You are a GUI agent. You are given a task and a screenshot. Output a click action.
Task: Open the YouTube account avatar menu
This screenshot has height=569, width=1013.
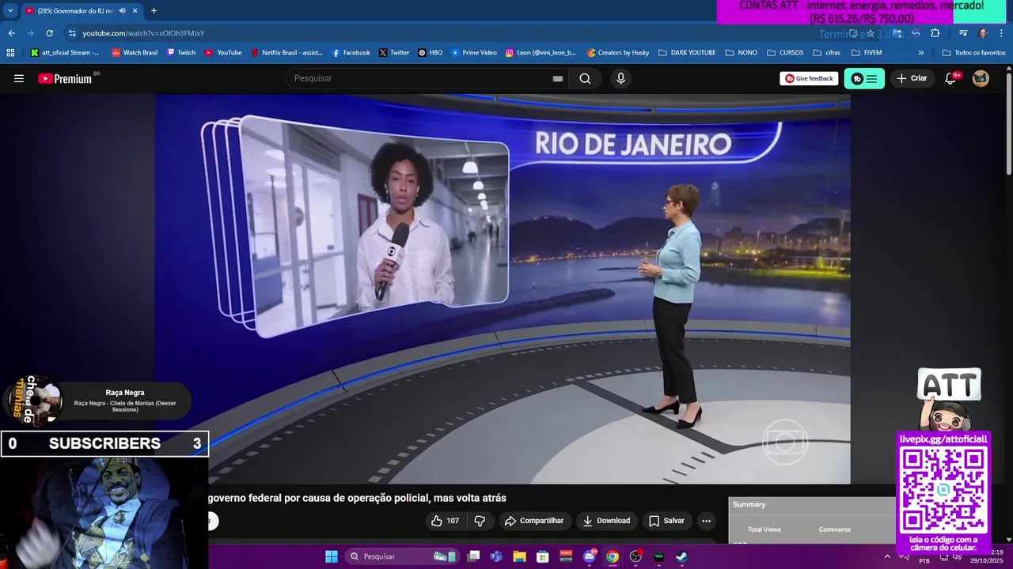tap(981, 78)
